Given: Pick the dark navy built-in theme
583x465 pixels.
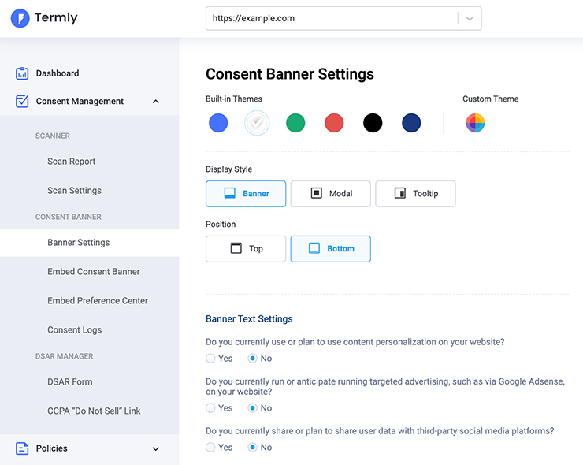Looking at the screenshot, I should 411,123.
